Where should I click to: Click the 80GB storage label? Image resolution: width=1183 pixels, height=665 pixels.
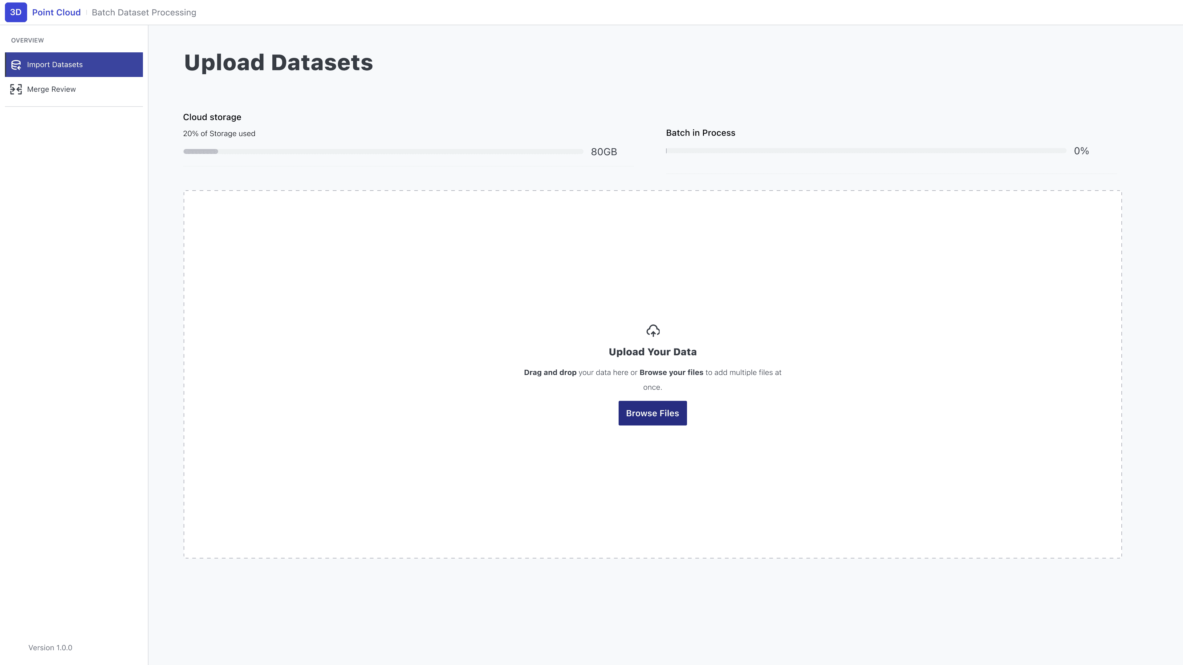point(604,152)
